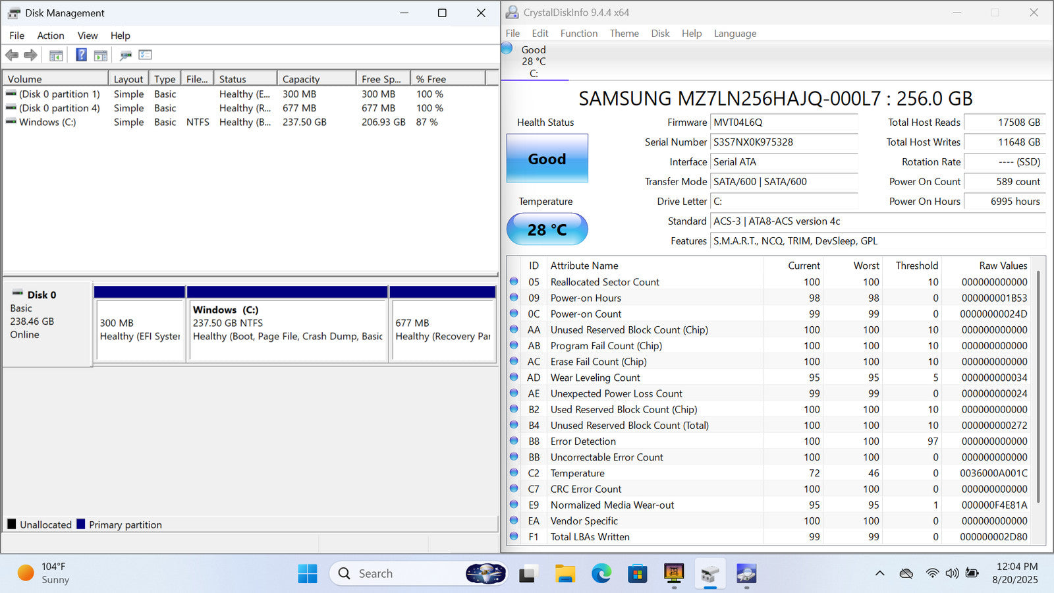
Task: Click the Good status orb for drive C:
Action: pos(507,49)
